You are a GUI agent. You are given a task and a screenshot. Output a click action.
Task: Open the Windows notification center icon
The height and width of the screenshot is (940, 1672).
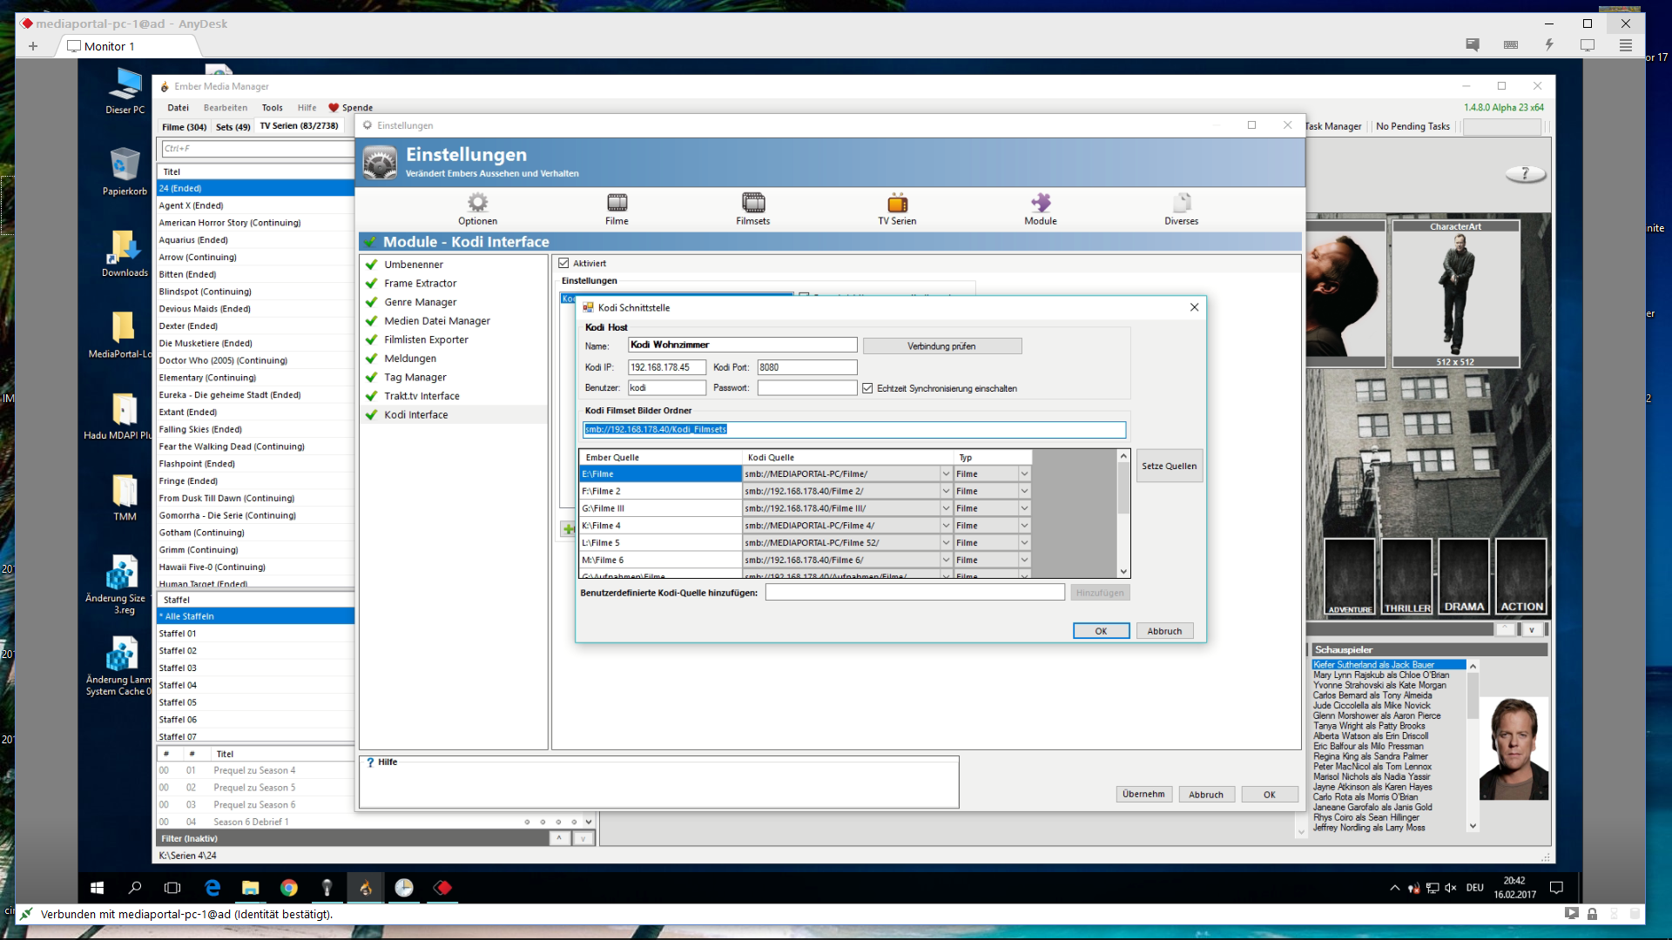pos(1557,888)
